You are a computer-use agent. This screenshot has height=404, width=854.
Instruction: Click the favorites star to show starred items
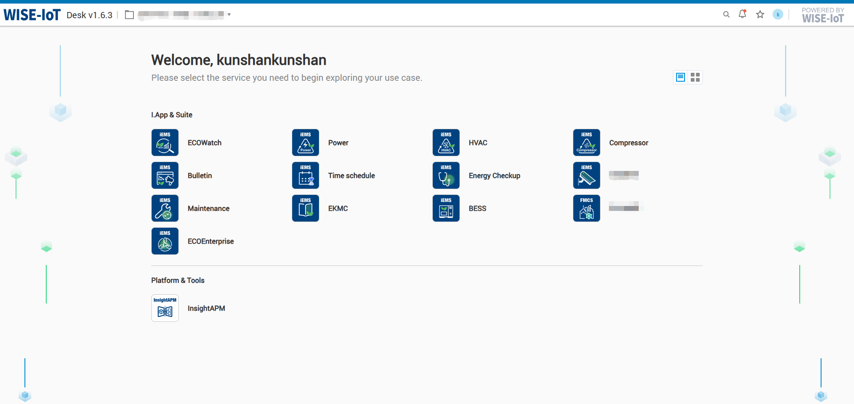click(x=760, y=14)
